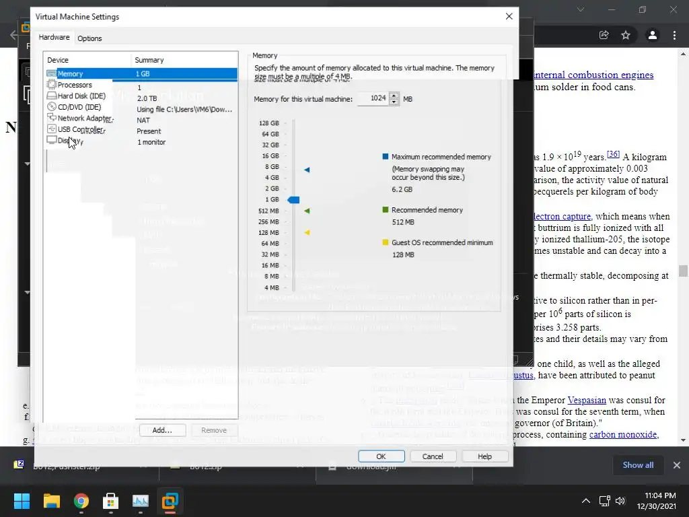Image resolution: width=689 pixels, height=517 pixels.
Task: Bookmark the page with star icon
Action: (626, 35)
